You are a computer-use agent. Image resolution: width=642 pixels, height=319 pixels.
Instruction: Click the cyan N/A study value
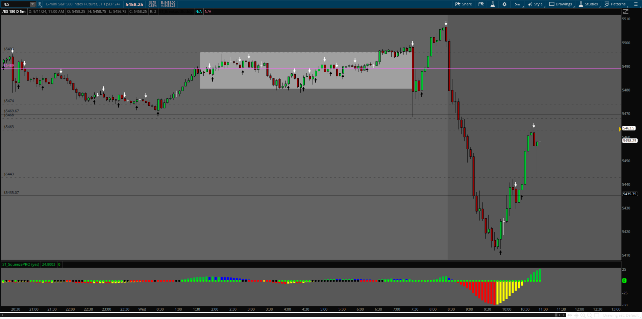[199, 11]
